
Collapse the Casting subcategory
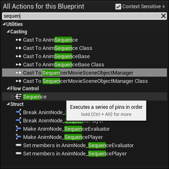(8, 31)
